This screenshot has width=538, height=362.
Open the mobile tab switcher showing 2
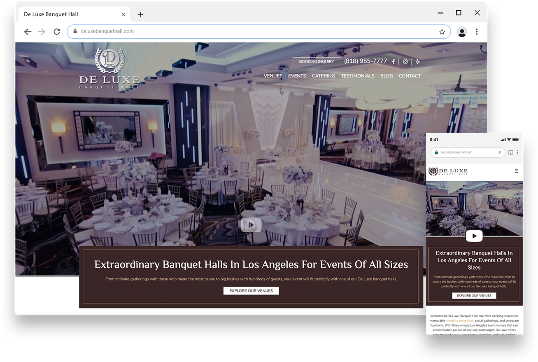click(511, 152)
